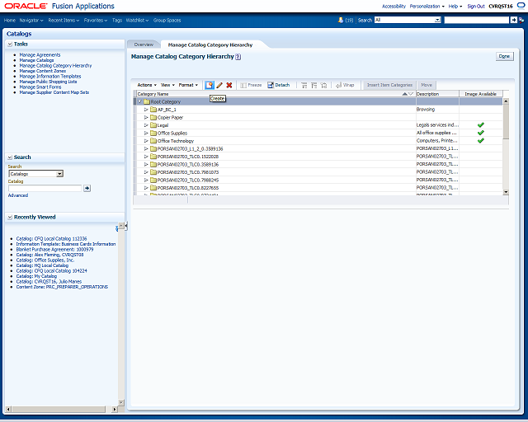
Task: Click the Home link in navigation bar
Action: coord(10,20)
